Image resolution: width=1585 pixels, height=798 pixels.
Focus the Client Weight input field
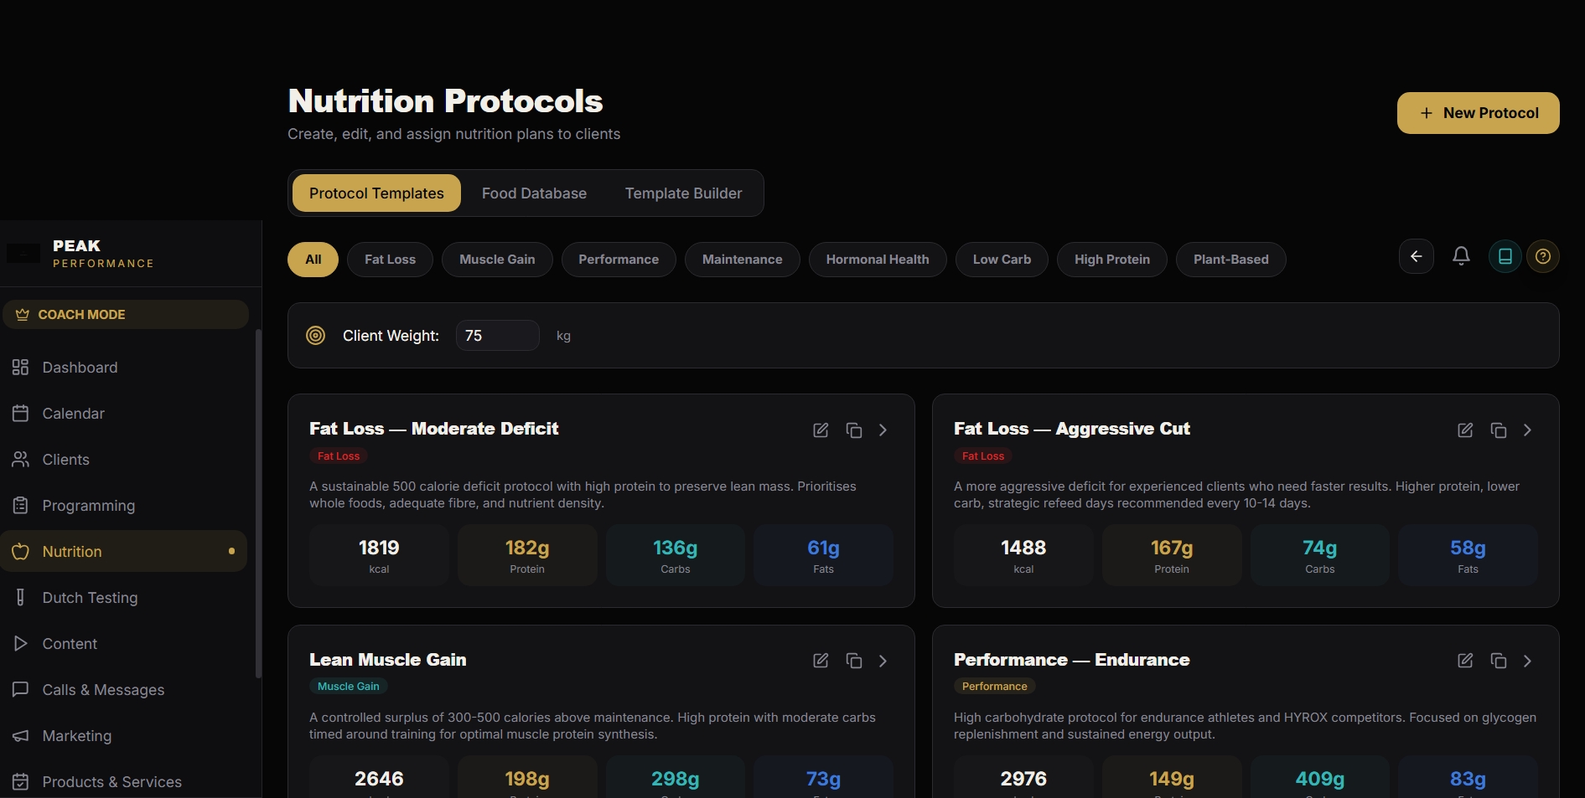point(497,336)
